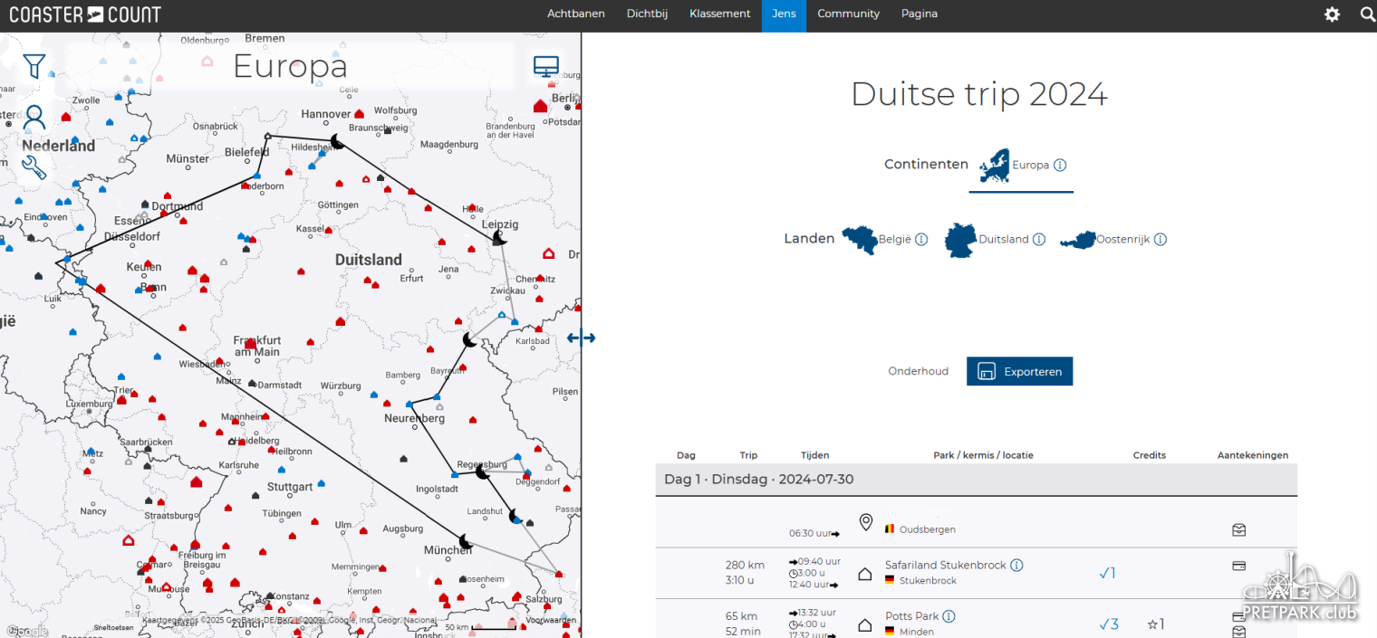Open the Achtbanen menu
The height and width of the screenshot is (638, 1377).
click(575, 14)
